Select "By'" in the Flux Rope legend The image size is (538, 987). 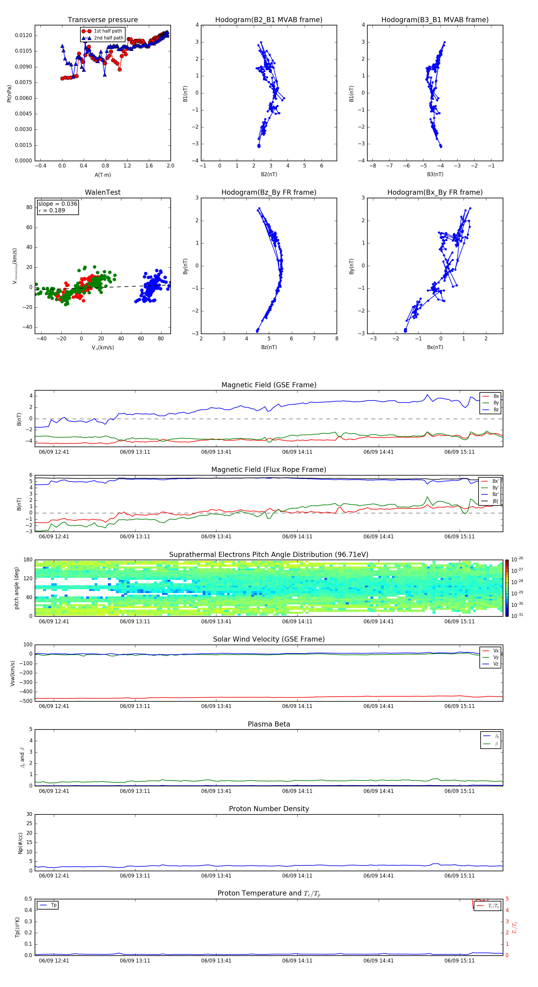pos(490,488)
